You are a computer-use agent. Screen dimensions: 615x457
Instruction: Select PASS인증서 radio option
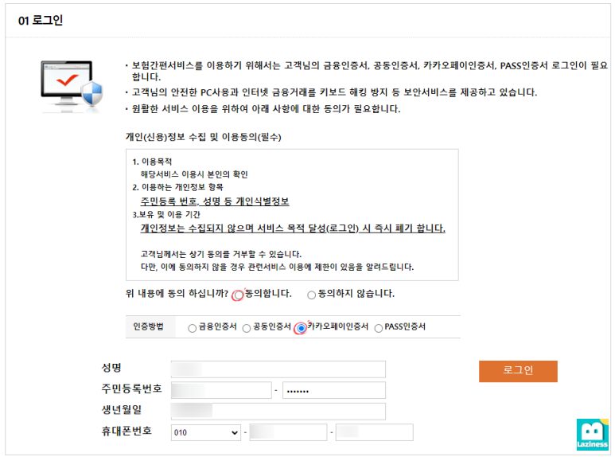tap(379, 328)
